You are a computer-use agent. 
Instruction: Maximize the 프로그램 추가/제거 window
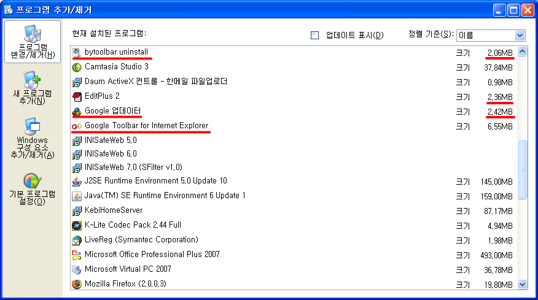pyautogui.click(x=513, y=10)
